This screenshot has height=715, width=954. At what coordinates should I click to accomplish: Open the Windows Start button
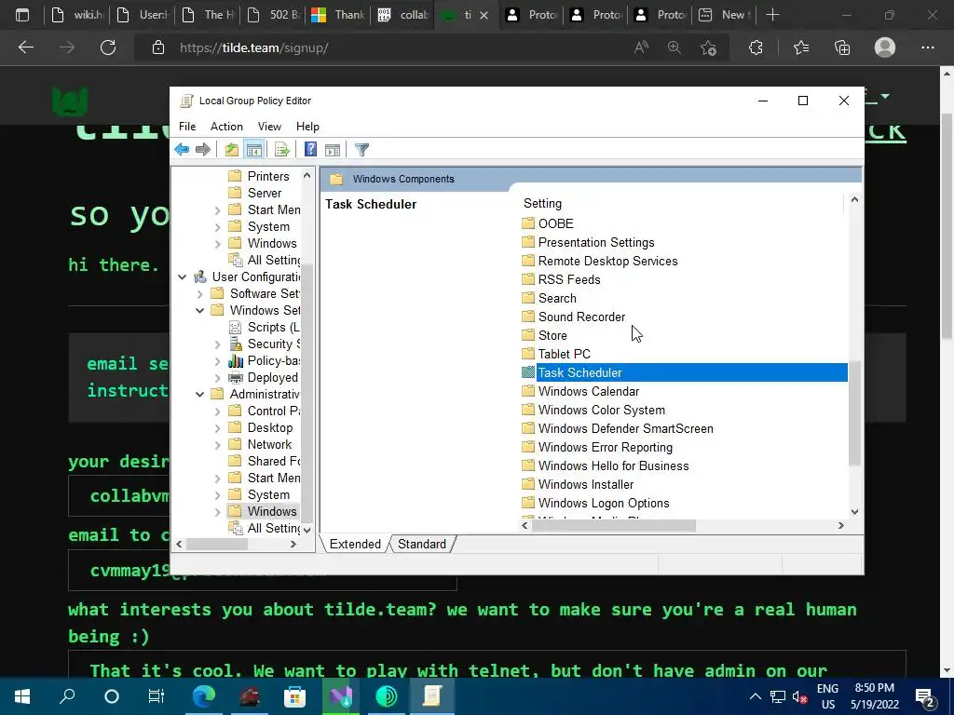pyautogui.click(x=22, y=696)
